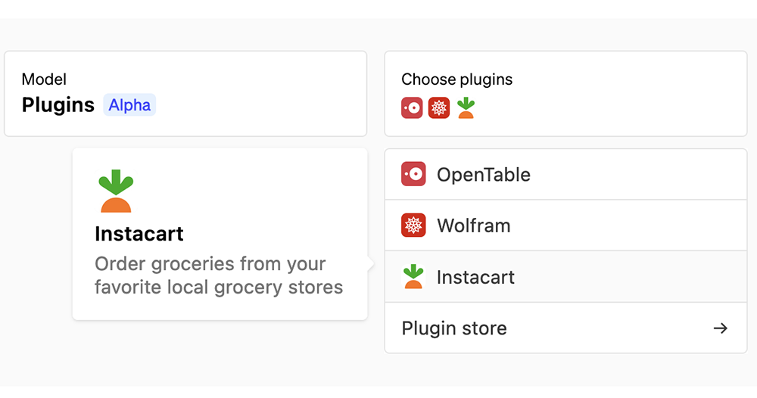Image resolution: width=757 pixels, height=398 pixels.
Task: Click the Model label
Action: (44, 79)
